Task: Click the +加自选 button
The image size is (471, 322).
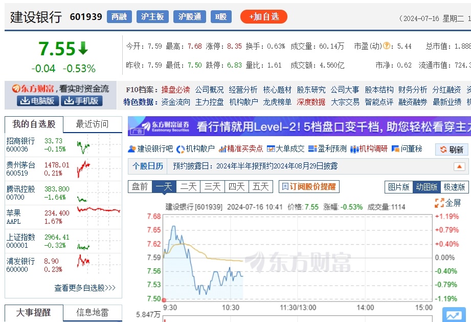Action: pyautogui.click(x=264, y=16)
